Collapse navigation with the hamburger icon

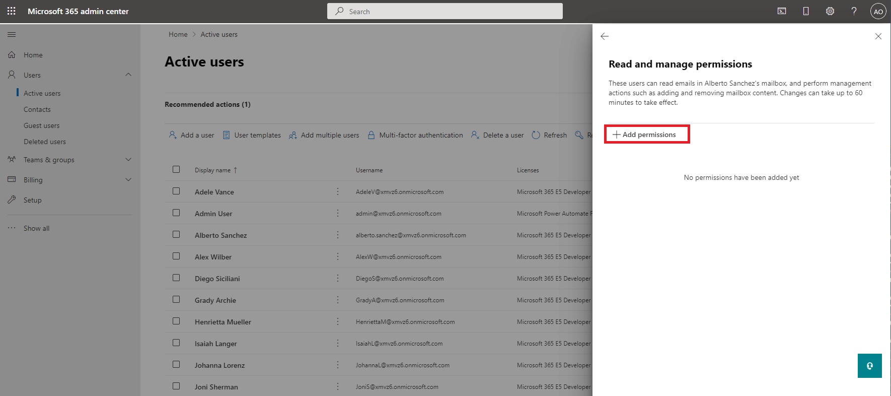12,34
